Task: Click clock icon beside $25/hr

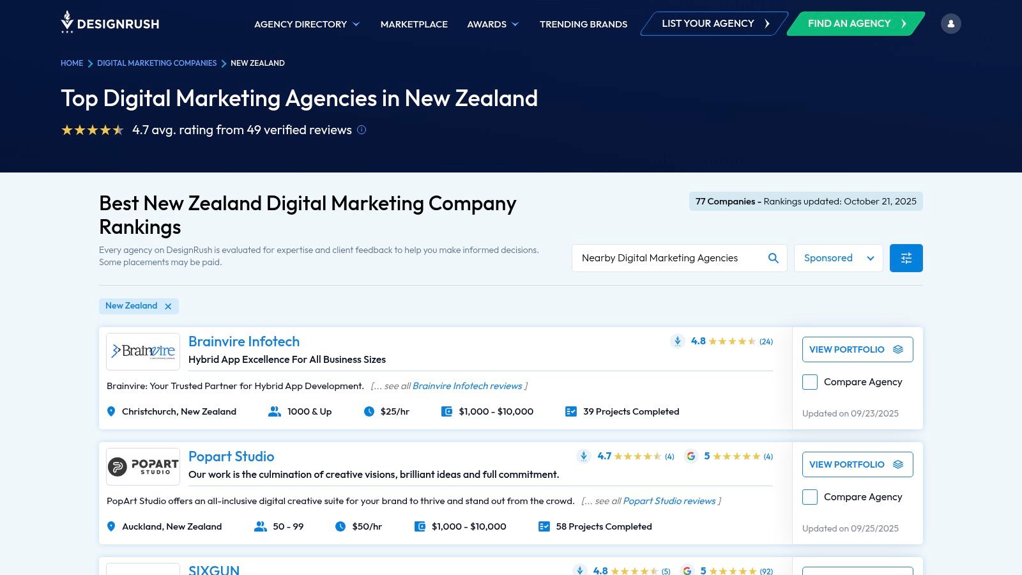Action: pyautogui.click(x=369, y=411)
